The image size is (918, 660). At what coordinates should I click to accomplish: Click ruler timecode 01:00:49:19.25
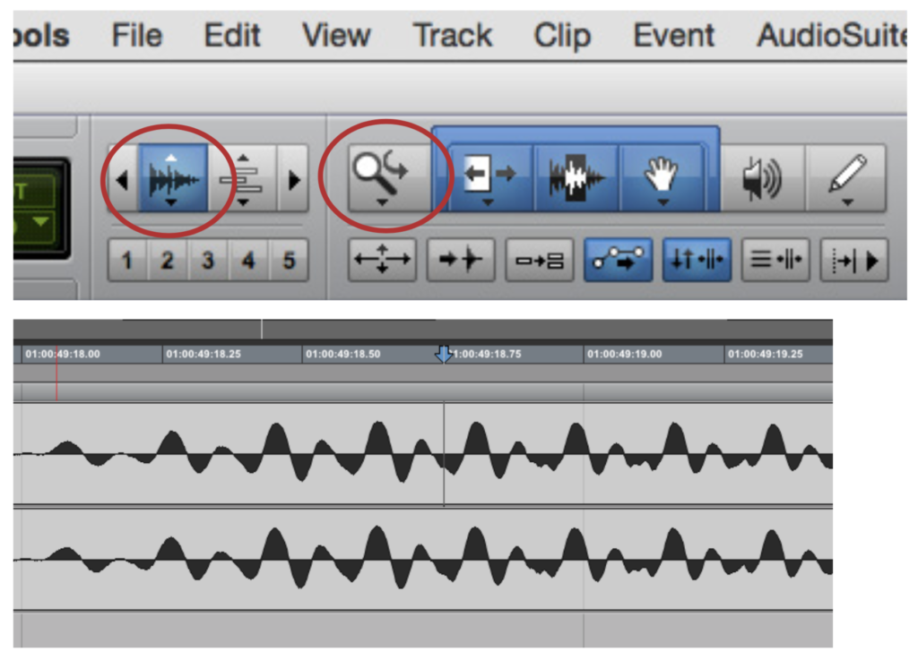coord(766,354)
